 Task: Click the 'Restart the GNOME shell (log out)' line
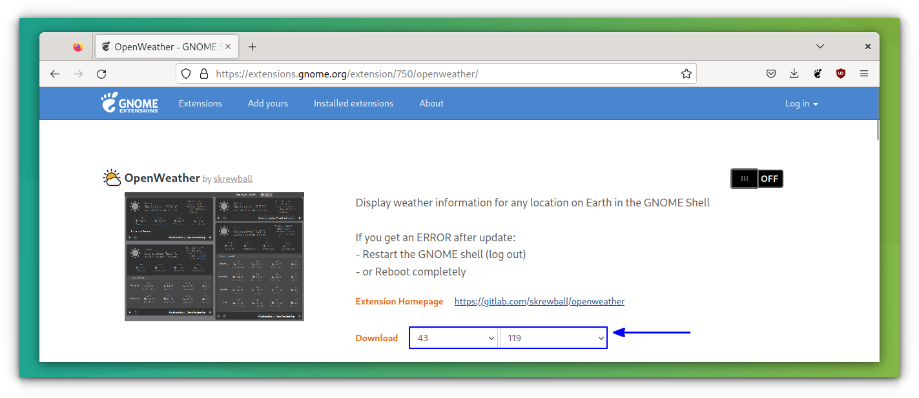(x=441, y=254)
